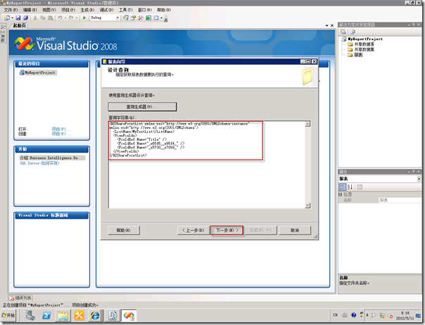Screen dimensions: 425x325
Task: Open MyReportProject in recent projects list
Action: 38,72
